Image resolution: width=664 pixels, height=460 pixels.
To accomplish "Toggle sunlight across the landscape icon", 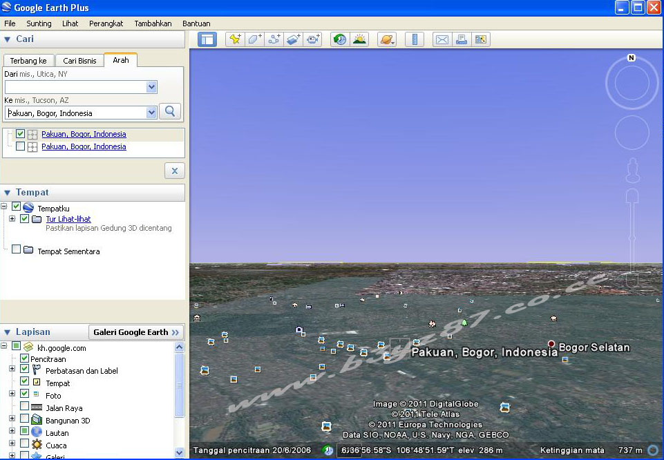I will pos(359,39).
